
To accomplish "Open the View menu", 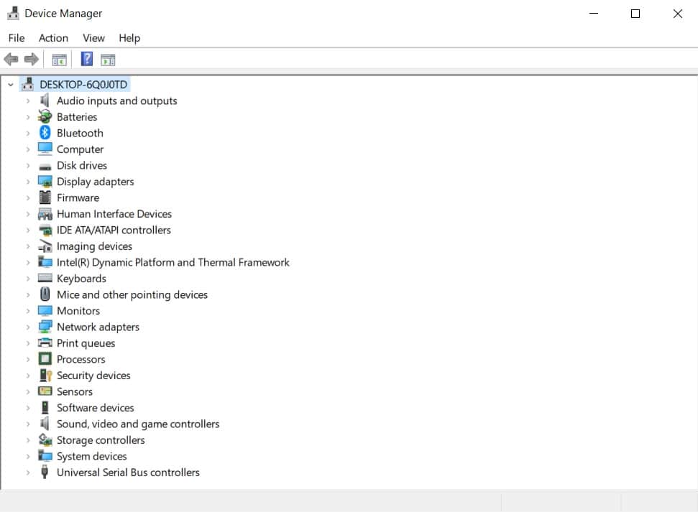I will [93, 37].
